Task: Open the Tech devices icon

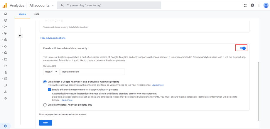Action: coord(6,59)
